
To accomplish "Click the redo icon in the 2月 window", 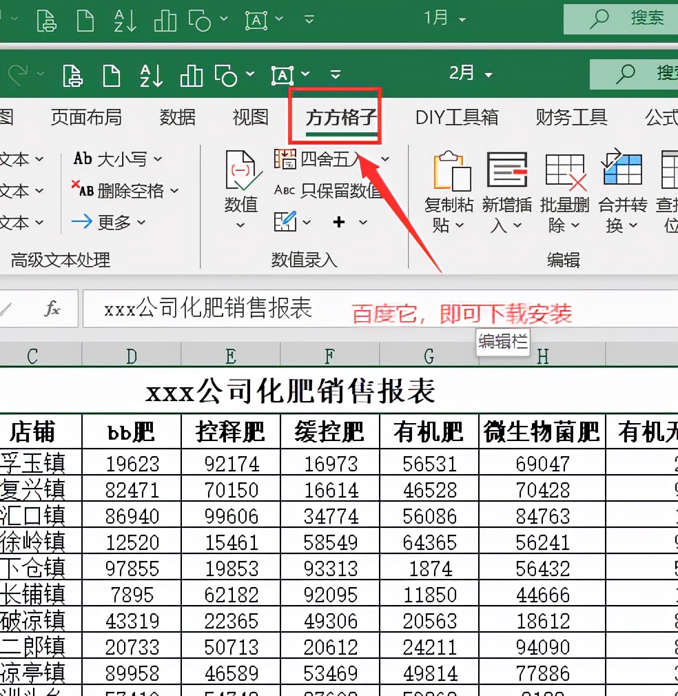I will pos(19,74).
